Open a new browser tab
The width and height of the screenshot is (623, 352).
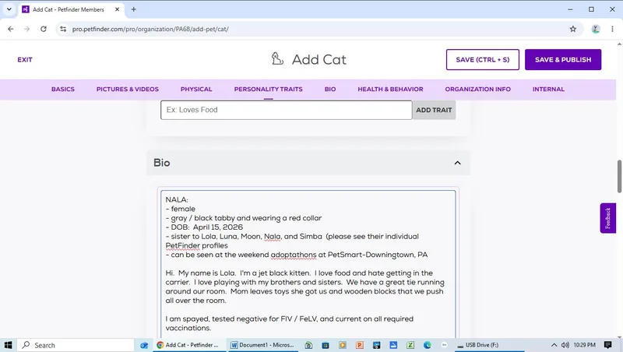pos(133,9)
